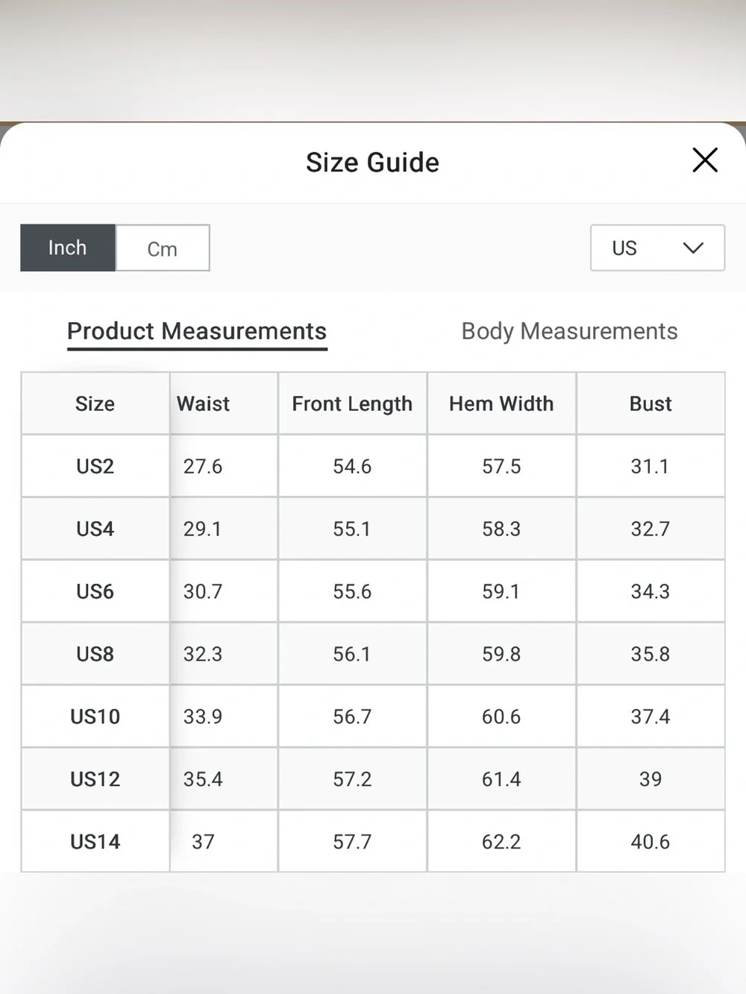Select the Product Measurements tab
746x994 pixels.
[x=197, y=331]
